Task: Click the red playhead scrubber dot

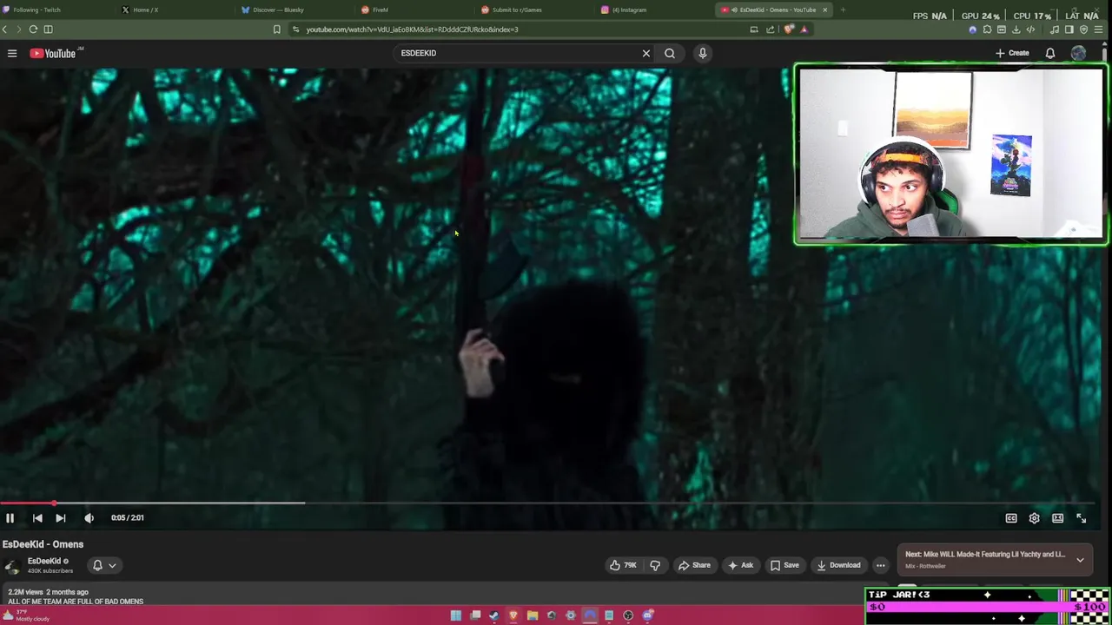Action: tap(54, 503)
